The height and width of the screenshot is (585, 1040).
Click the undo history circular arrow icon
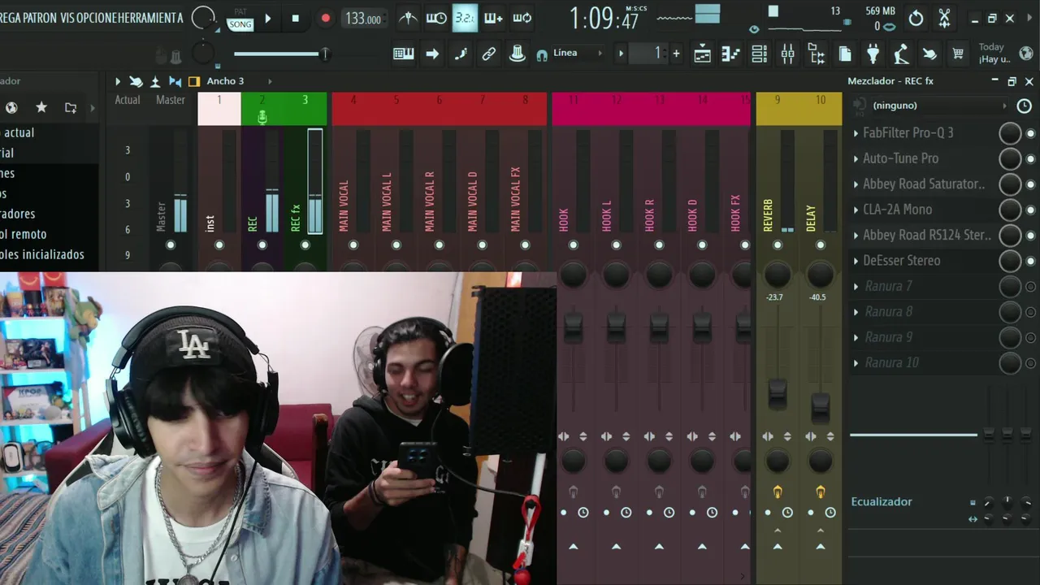point(916,18)
